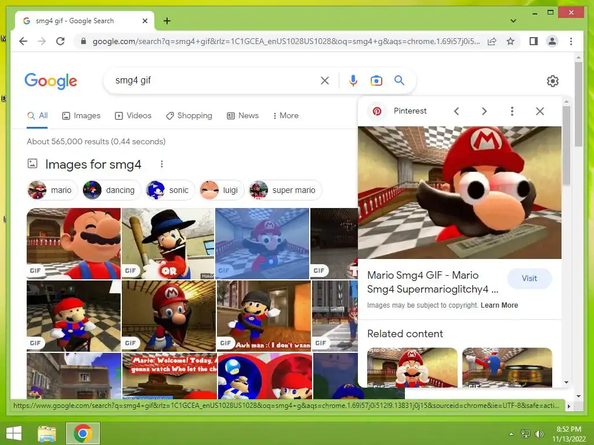
Task: Switch to Images tab
Action: pos(81,116)
